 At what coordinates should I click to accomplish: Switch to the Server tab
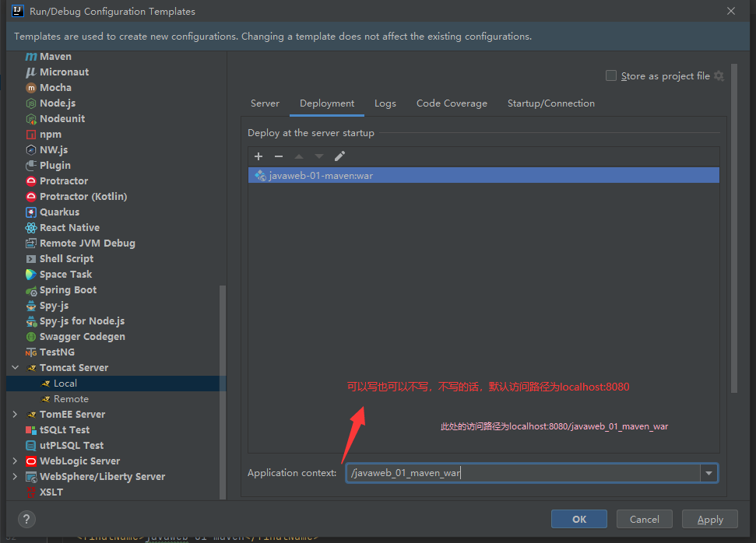pyautogui.click(x=265, y=103)
